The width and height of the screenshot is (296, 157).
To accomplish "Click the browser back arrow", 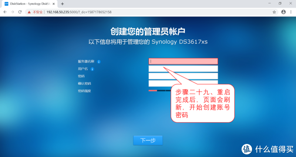I will pyautogui.click(x=5, y=12).
